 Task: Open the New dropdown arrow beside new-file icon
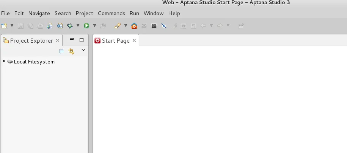[12, 26]
